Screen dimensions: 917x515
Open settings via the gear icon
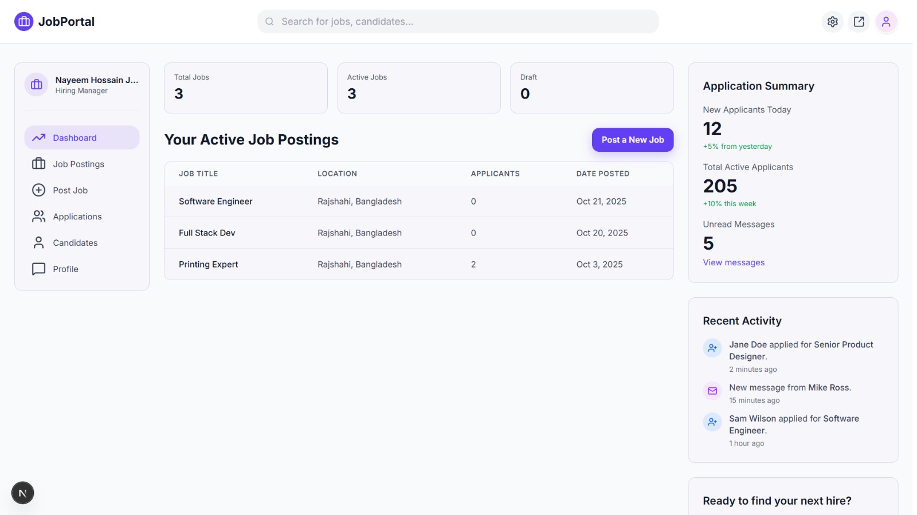coord(832,22)
